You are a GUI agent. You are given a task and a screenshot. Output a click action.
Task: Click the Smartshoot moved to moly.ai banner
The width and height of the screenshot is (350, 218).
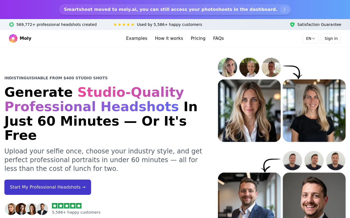(x=175, y=10)
